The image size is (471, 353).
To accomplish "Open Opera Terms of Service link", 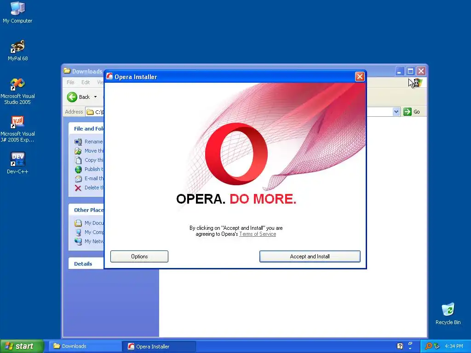I will click(x=258, y=234).
